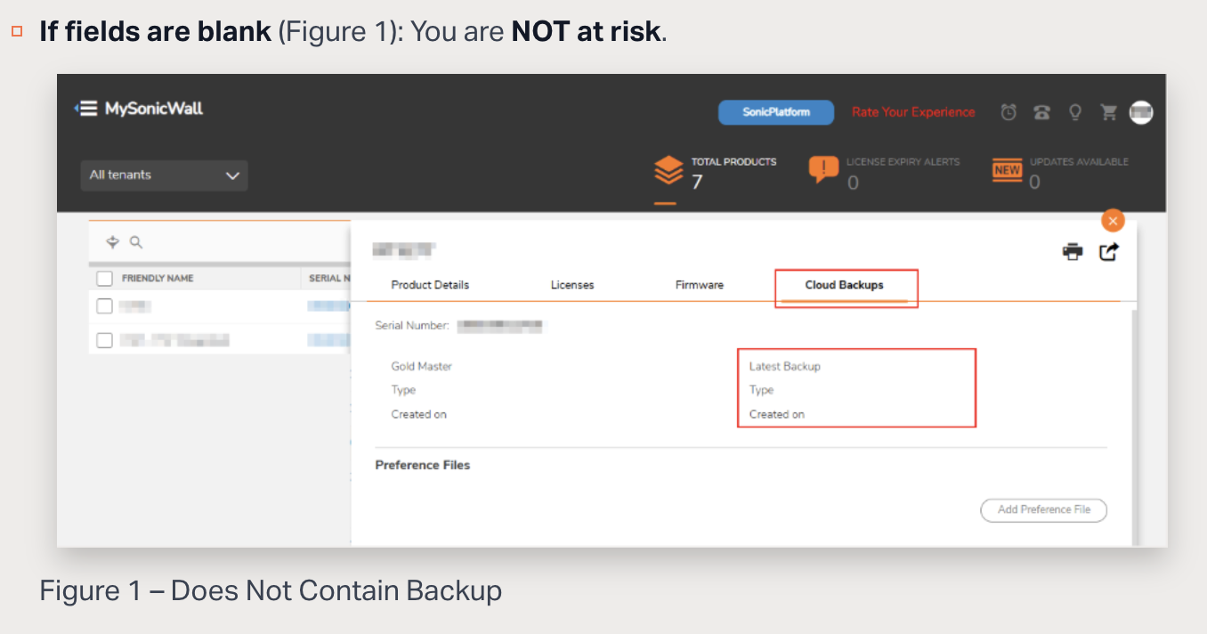Click the SonicPlatform button
Screen dimensions: 1207x634
point(776,112)
